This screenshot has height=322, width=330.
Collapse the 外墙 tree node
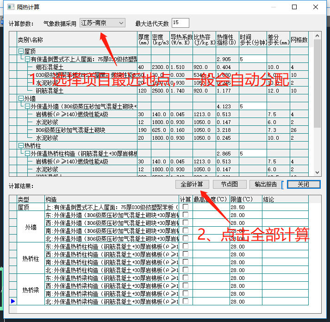(x=21, y=99)
